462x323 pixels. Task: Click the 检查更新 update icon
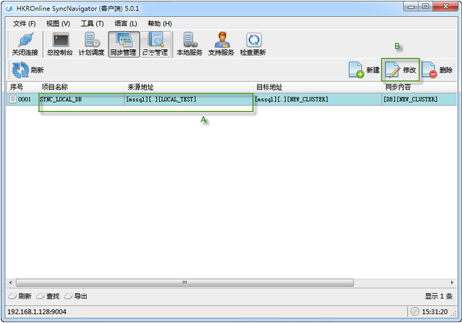pos(254,40)
